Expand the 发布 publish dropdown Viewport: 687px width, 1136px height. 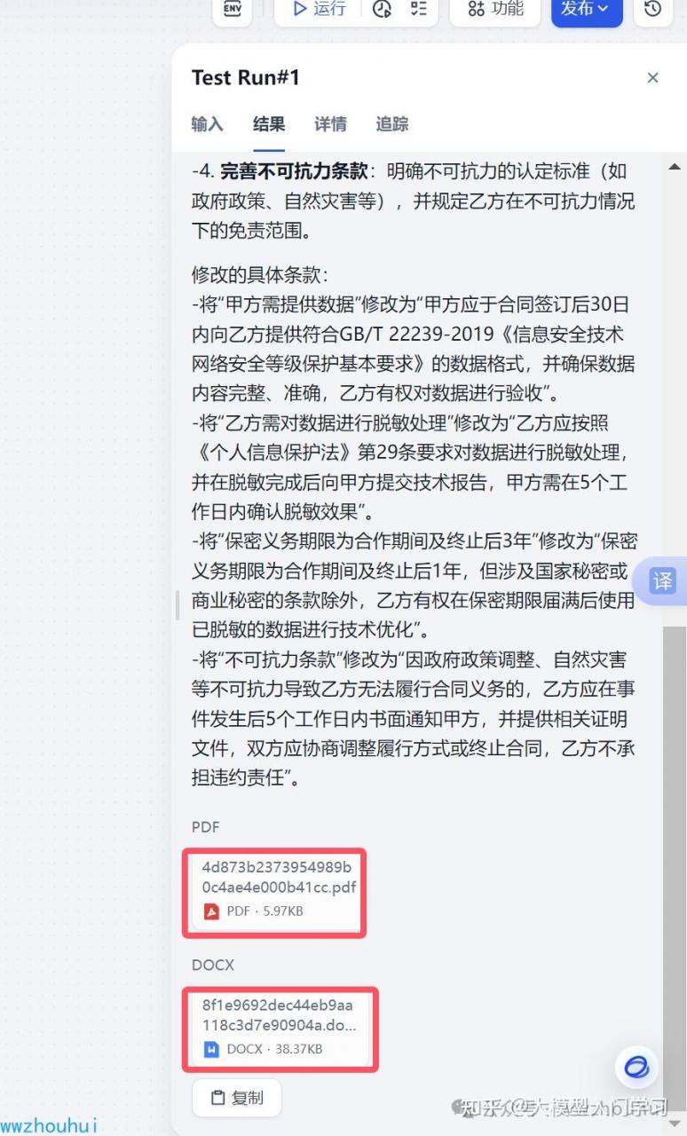(x=587, y=8)
